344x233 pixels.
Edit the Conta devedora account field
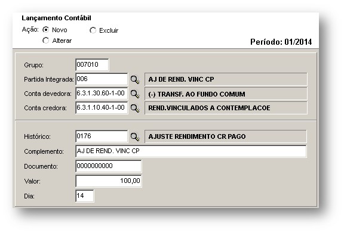[102, 94]
